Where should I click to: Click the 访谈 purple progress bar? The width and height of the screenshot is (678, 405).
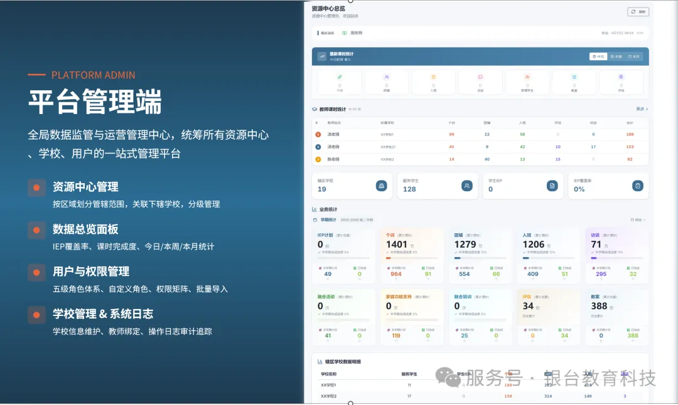616,258
